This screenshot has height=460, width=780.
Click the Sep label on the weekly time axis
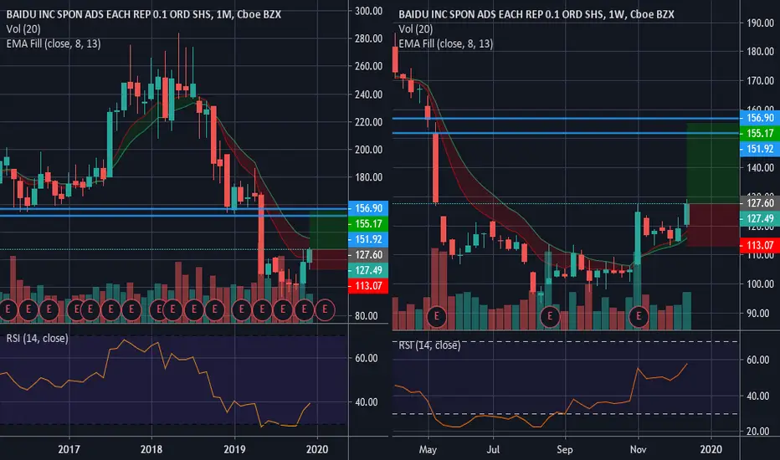point(565,450)
